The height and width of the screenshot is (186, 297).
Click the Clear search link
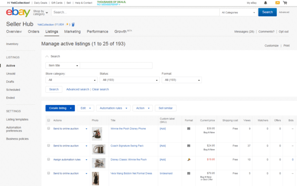(x=100, y=89)
